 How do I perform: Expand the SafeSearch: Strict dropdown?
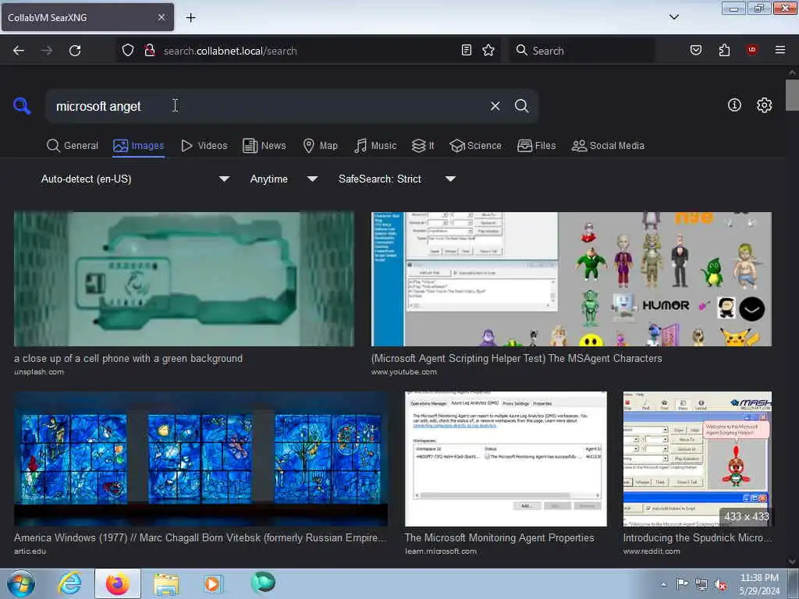(397, 179)
